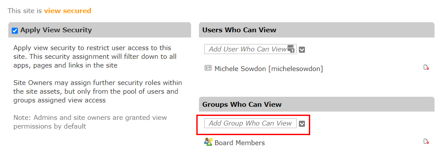Click the Groups Who Can View header
The width and height of the screenshot is (445, 163).
pos(242,104)
